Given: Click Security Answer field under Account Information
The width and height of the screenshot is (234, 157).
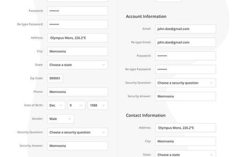Looking at the screenshot, I should pos(186,96).
